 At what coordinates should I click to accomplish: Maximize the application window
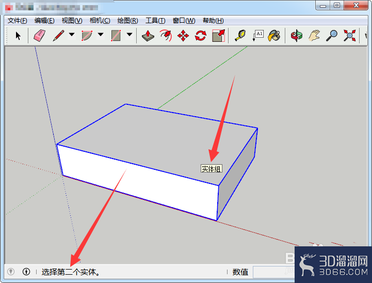pyautogui.click(x=336, y=6)
